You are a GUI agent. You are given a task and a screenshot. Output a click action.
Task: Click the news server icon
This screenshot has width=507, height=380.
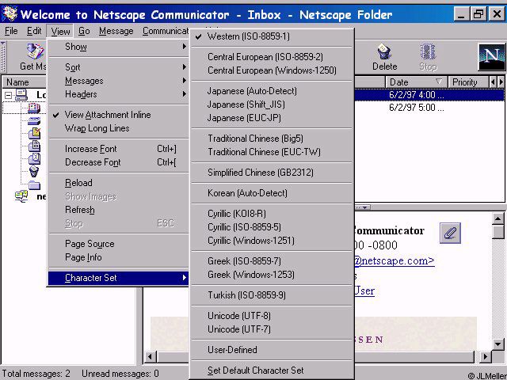pyautogui.click(x=21, y=196)
